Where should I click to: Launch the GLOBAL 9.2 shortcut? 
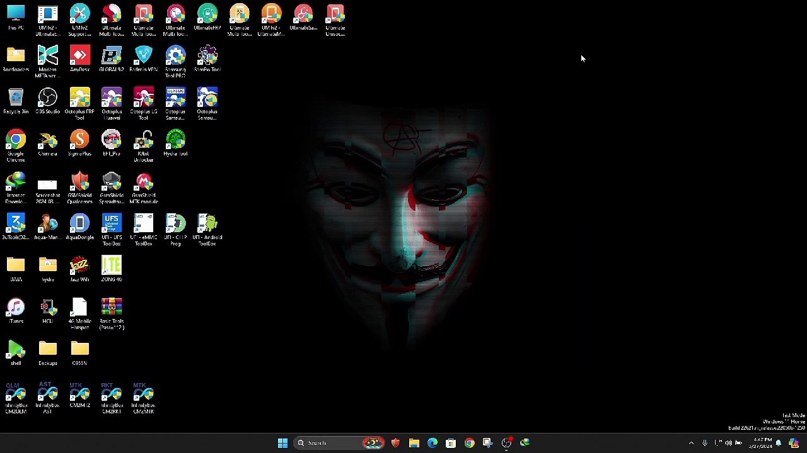click(112, 59)
